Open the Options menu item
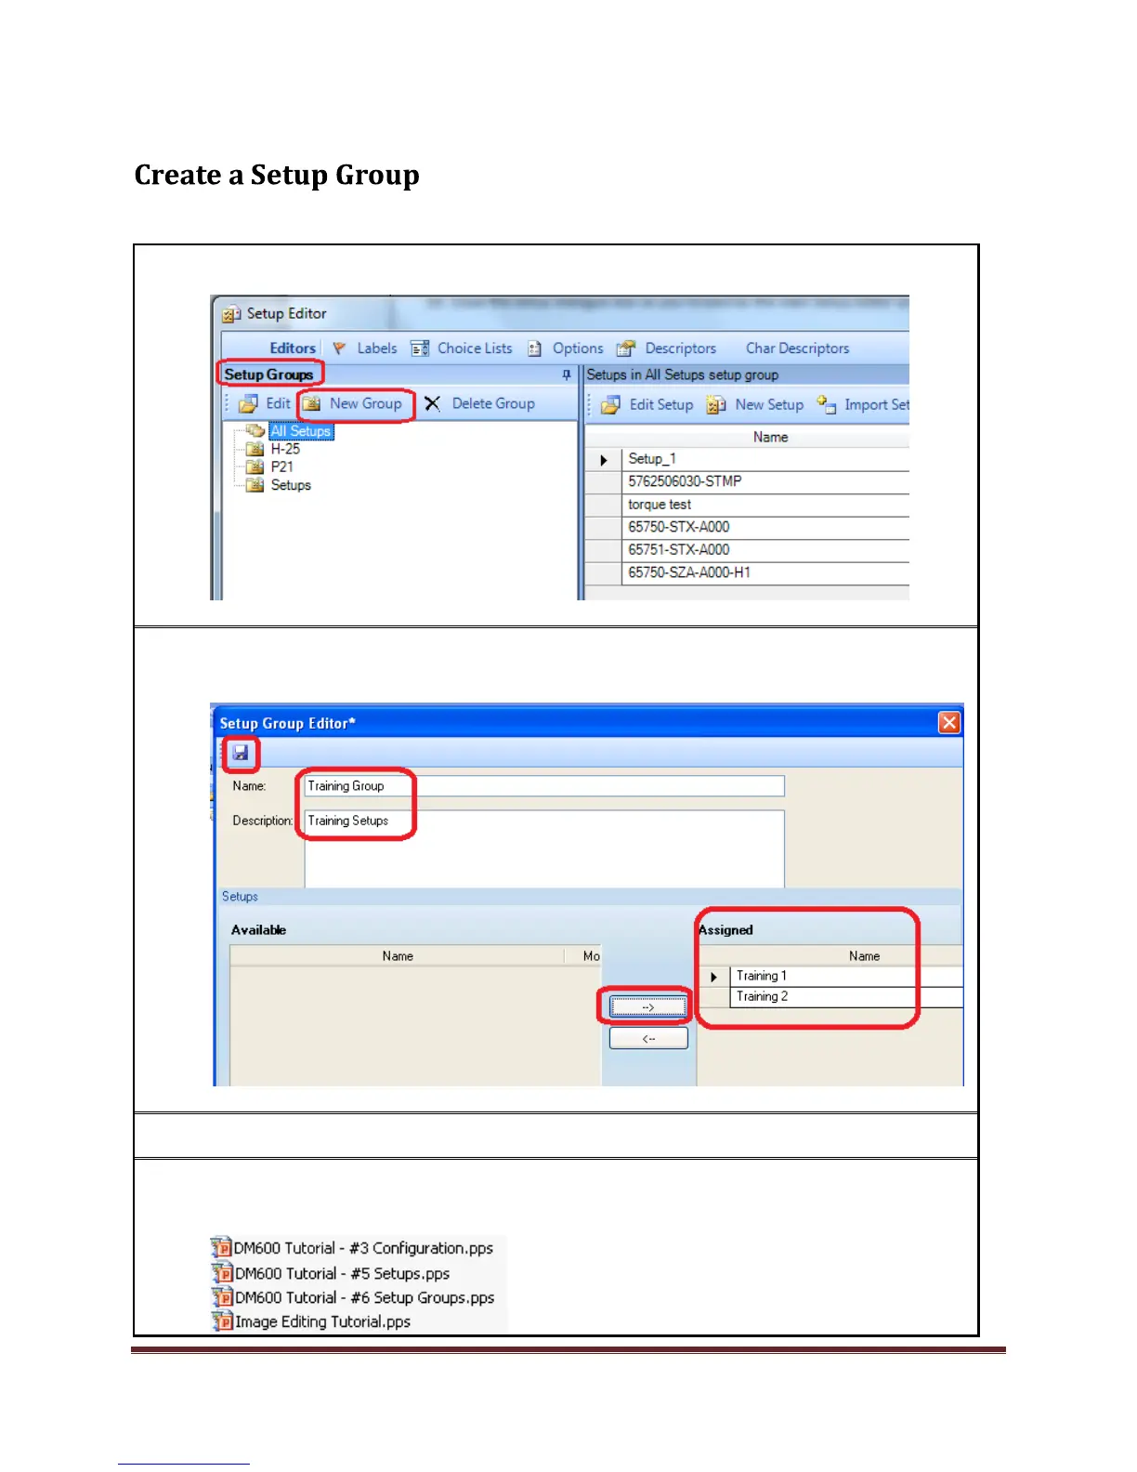The height and width of the screenshot is (1472, 1137). coord(578,348)
